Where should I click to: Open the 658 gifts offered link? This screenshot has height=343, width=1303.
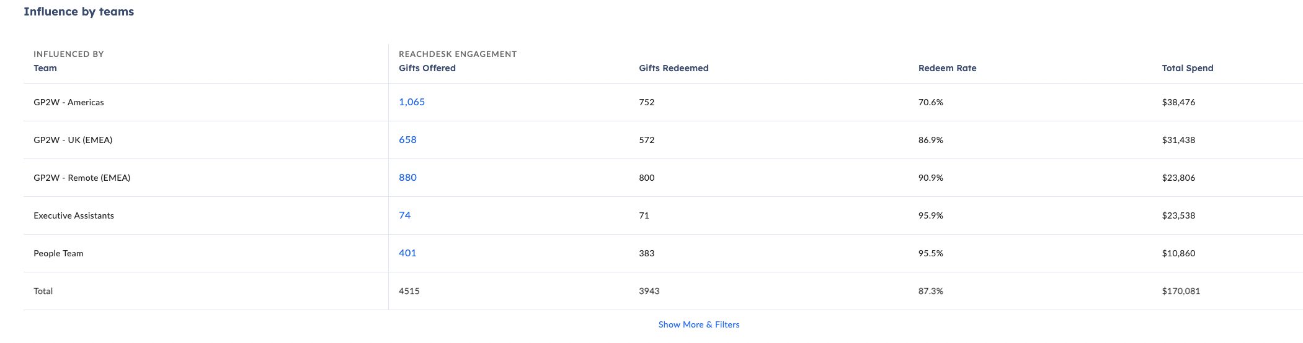click(x=407, y=140)
